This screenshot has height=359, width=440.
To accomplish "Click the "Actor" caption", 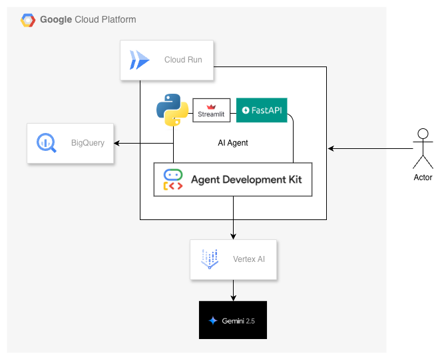I will pyautogui.click(x=423, y=178).
